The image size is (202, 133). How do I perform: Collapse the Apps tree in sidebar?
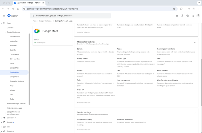point(1,23)
